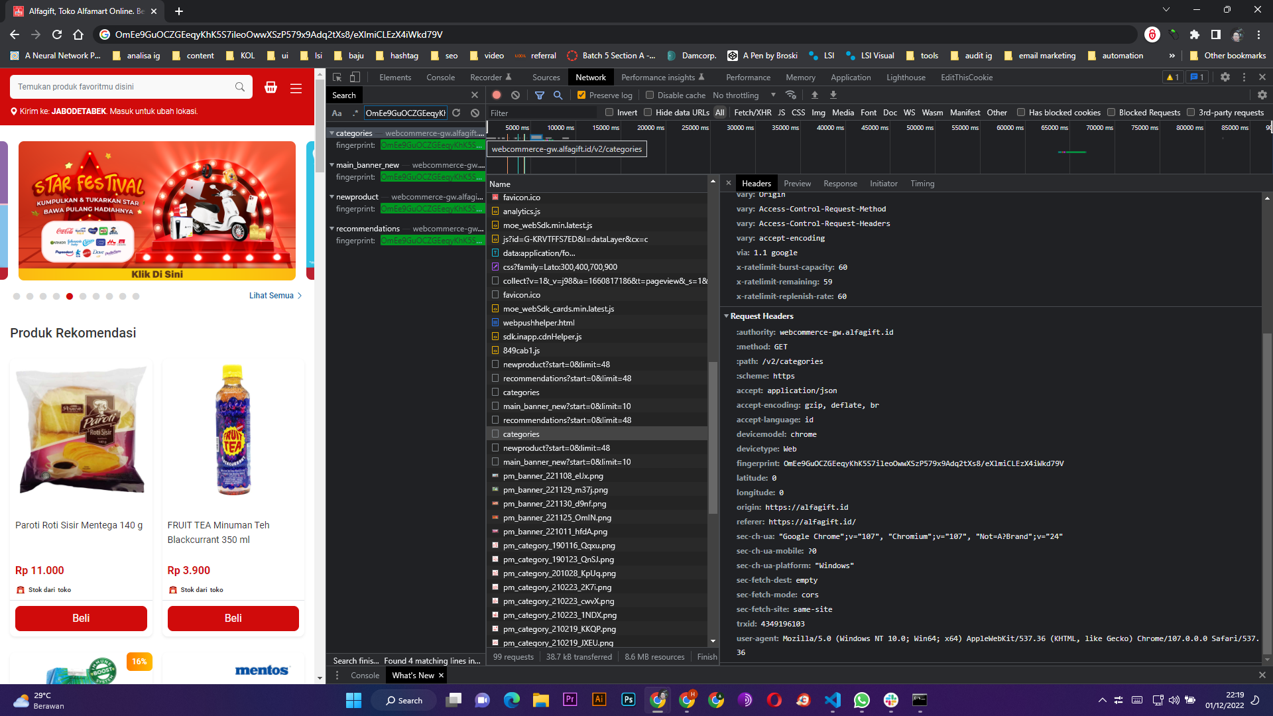Toggle match case Aa in search
1273x716 pixels.
(x=337, y=113)
